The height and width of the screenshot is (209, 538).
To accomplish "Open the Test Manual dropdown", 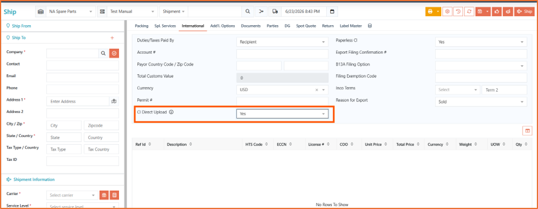I will tap(132, 11).
